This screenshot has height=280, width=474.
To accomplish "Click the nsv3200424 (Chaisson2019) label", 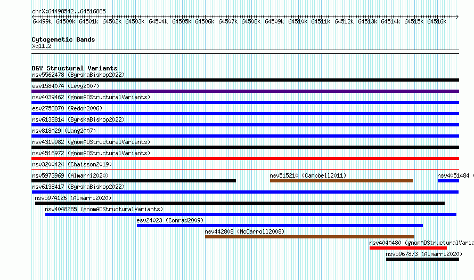I will click(x=72, y=164).
